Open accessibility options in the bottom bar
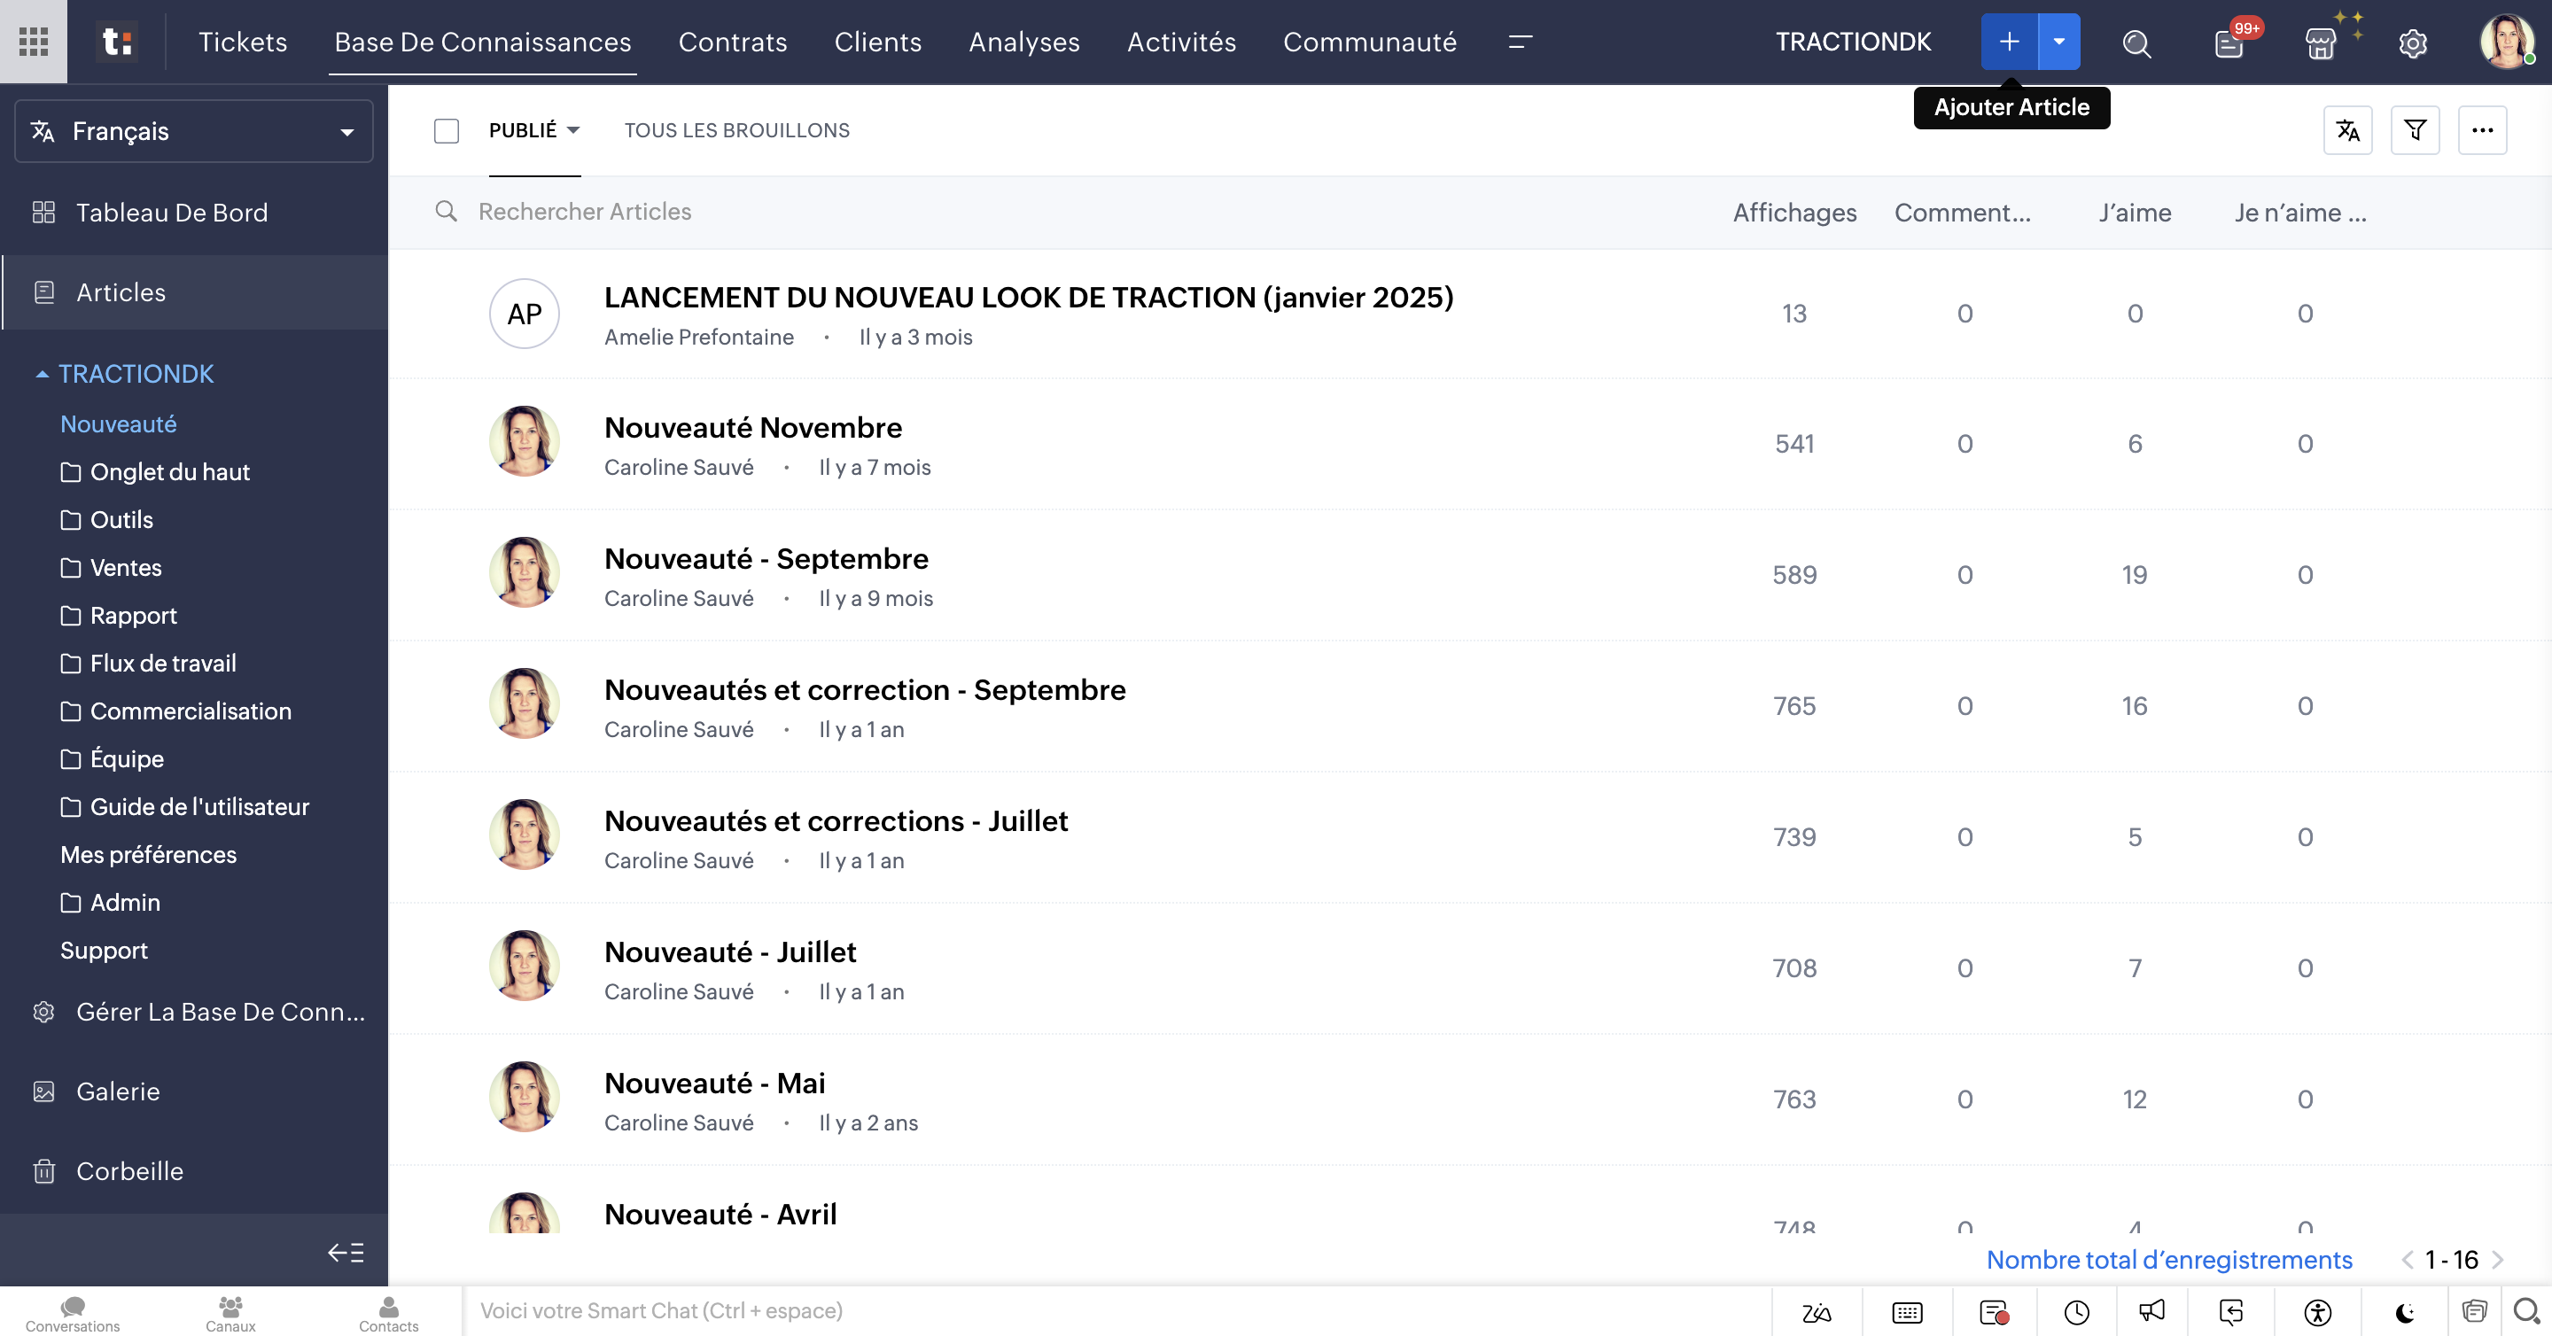 (x=2317, y=1312)
